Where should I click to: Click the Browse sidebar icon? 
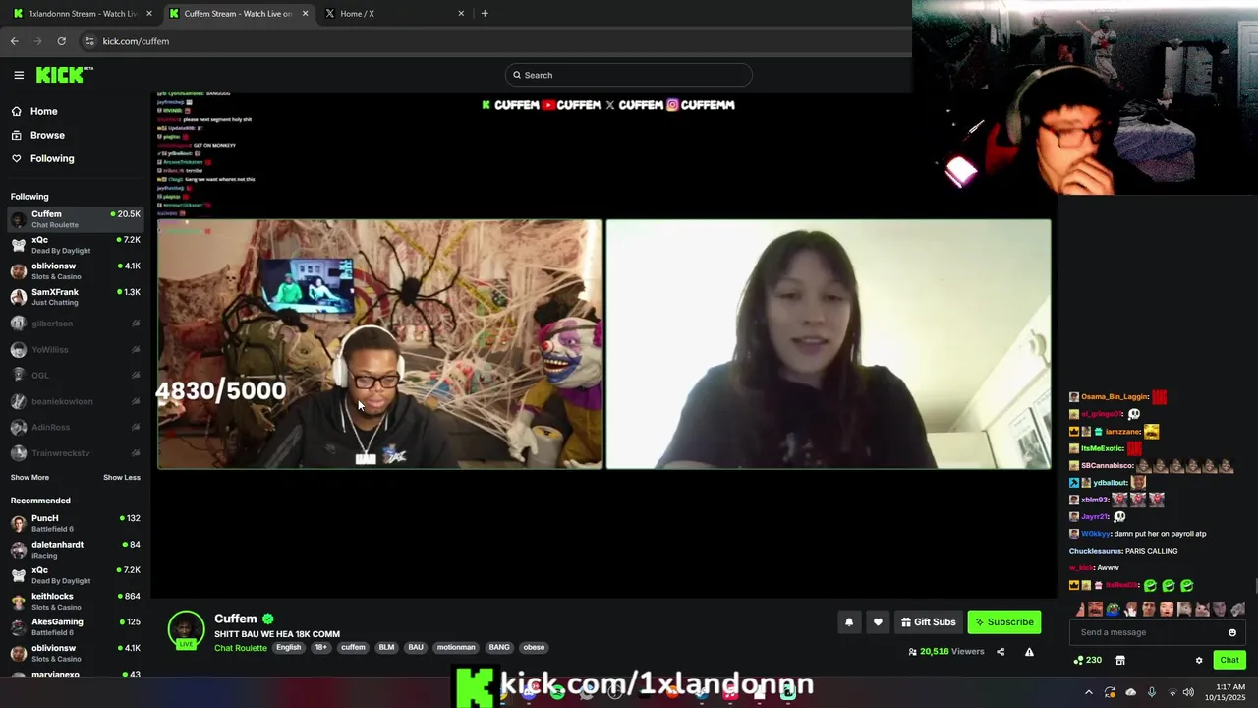[x=16, y=135]
